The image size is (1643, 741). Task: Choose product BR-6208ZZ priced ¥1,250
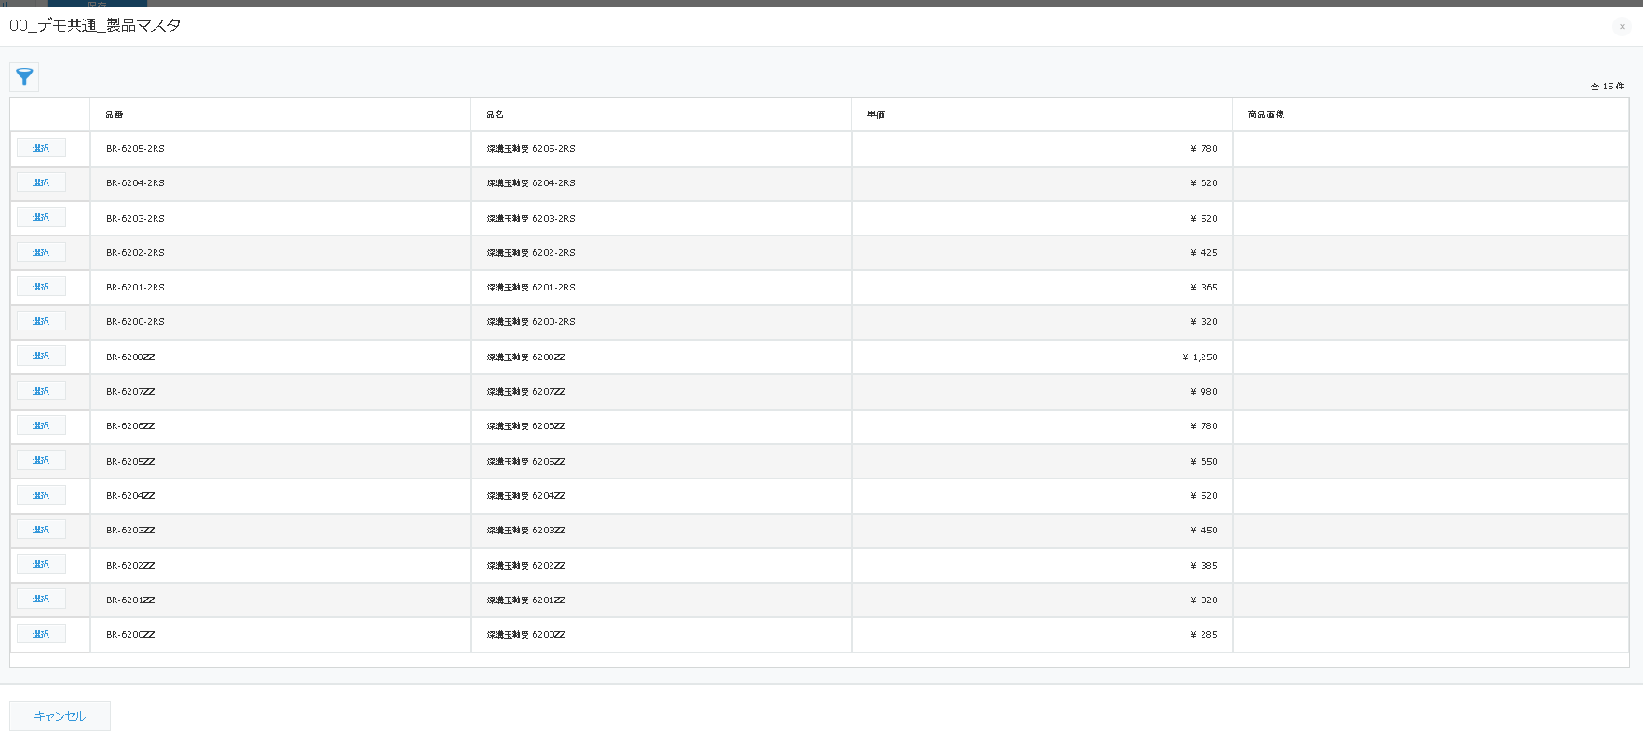point(41,356)
